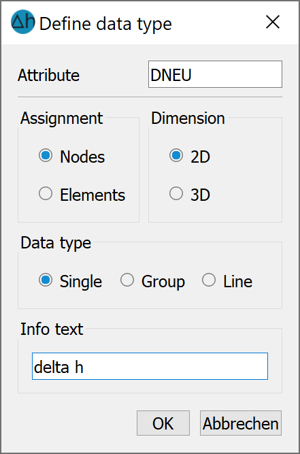Choose the Group data type

coord(152,281)
